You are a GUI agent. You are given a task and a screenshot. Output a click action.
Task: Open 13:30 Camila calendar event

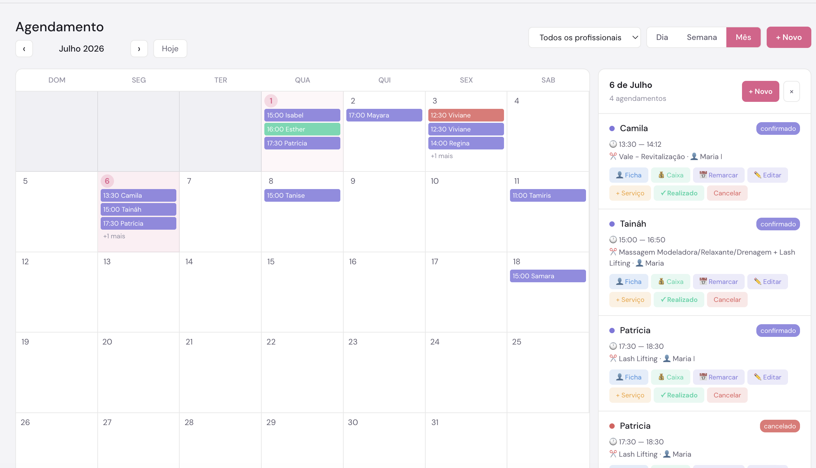138,195
